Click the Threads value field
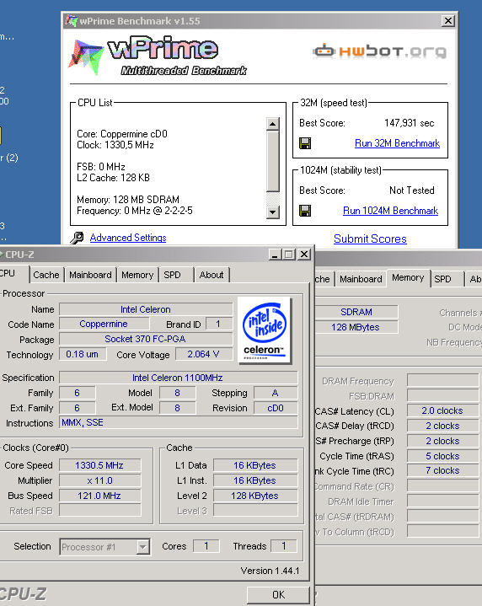Screen dimensions: 482x606 [284, 546]
